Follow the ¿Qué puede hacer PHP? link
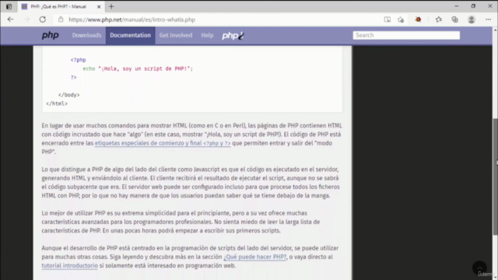 click(x=255, y=257)
